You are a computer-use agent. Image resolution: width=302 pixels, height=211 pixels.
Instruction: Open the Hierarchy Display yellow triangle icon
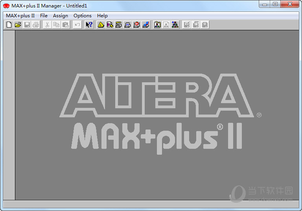[101, 25]
